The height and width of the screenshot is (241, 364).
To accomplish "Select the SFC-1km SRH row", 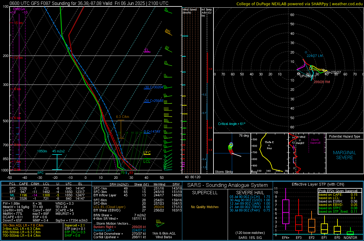I will [x=138, y=188].
